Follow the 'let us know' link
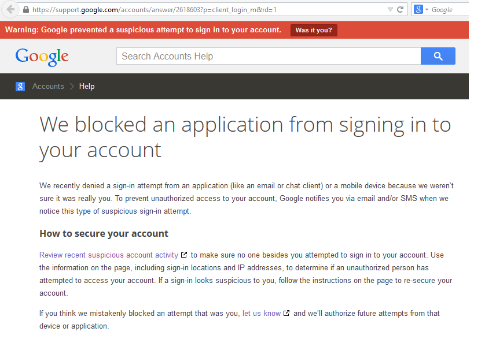485x339 pixels. tap(261, 313)
